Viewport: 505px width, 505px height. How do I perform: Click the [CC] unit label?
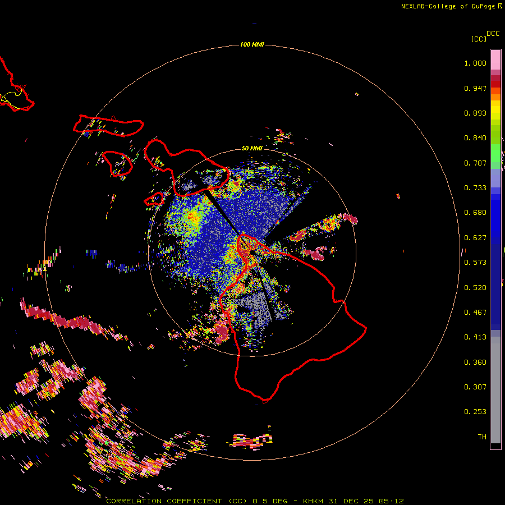pos(479,39)
